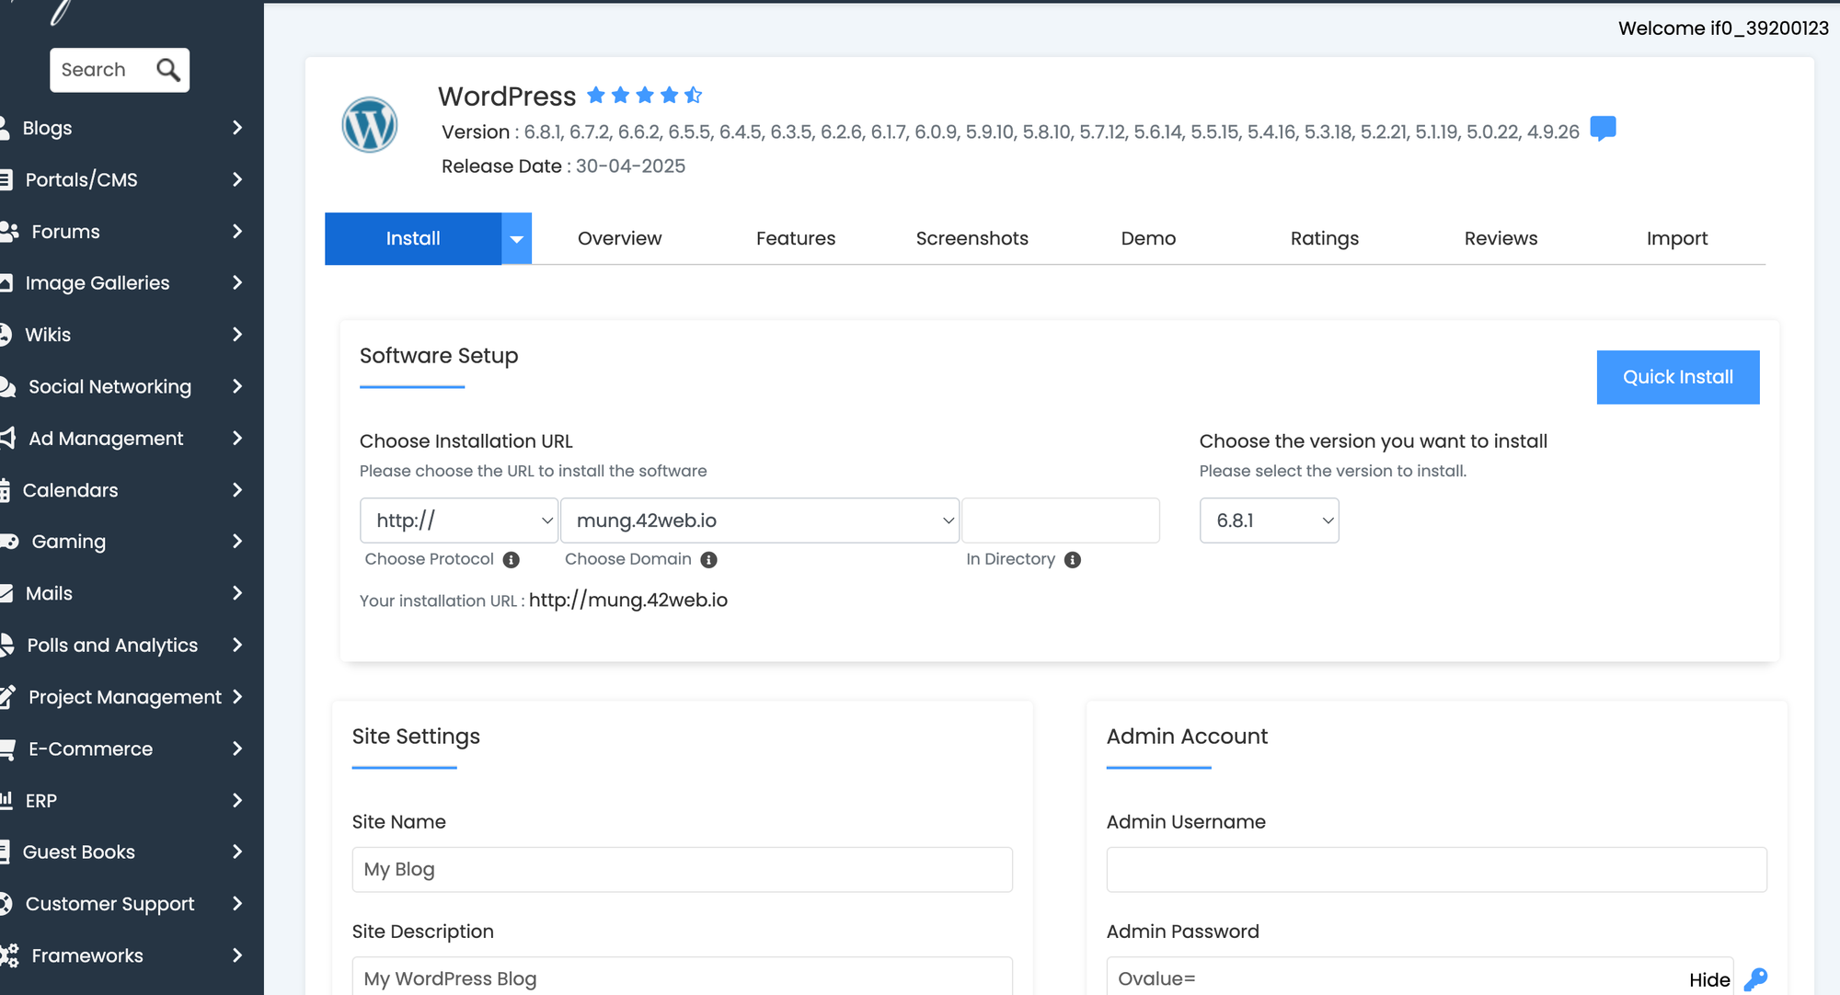Image resolution: width=1840 pixels, height=995 pixels.
Task: Click the Admin Username input field
Action: pos(1435,870)
